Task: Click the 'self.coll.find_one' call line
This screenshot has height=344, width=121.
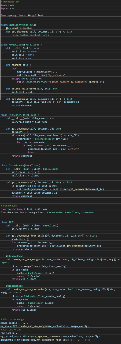Action: tap(47, 102)
